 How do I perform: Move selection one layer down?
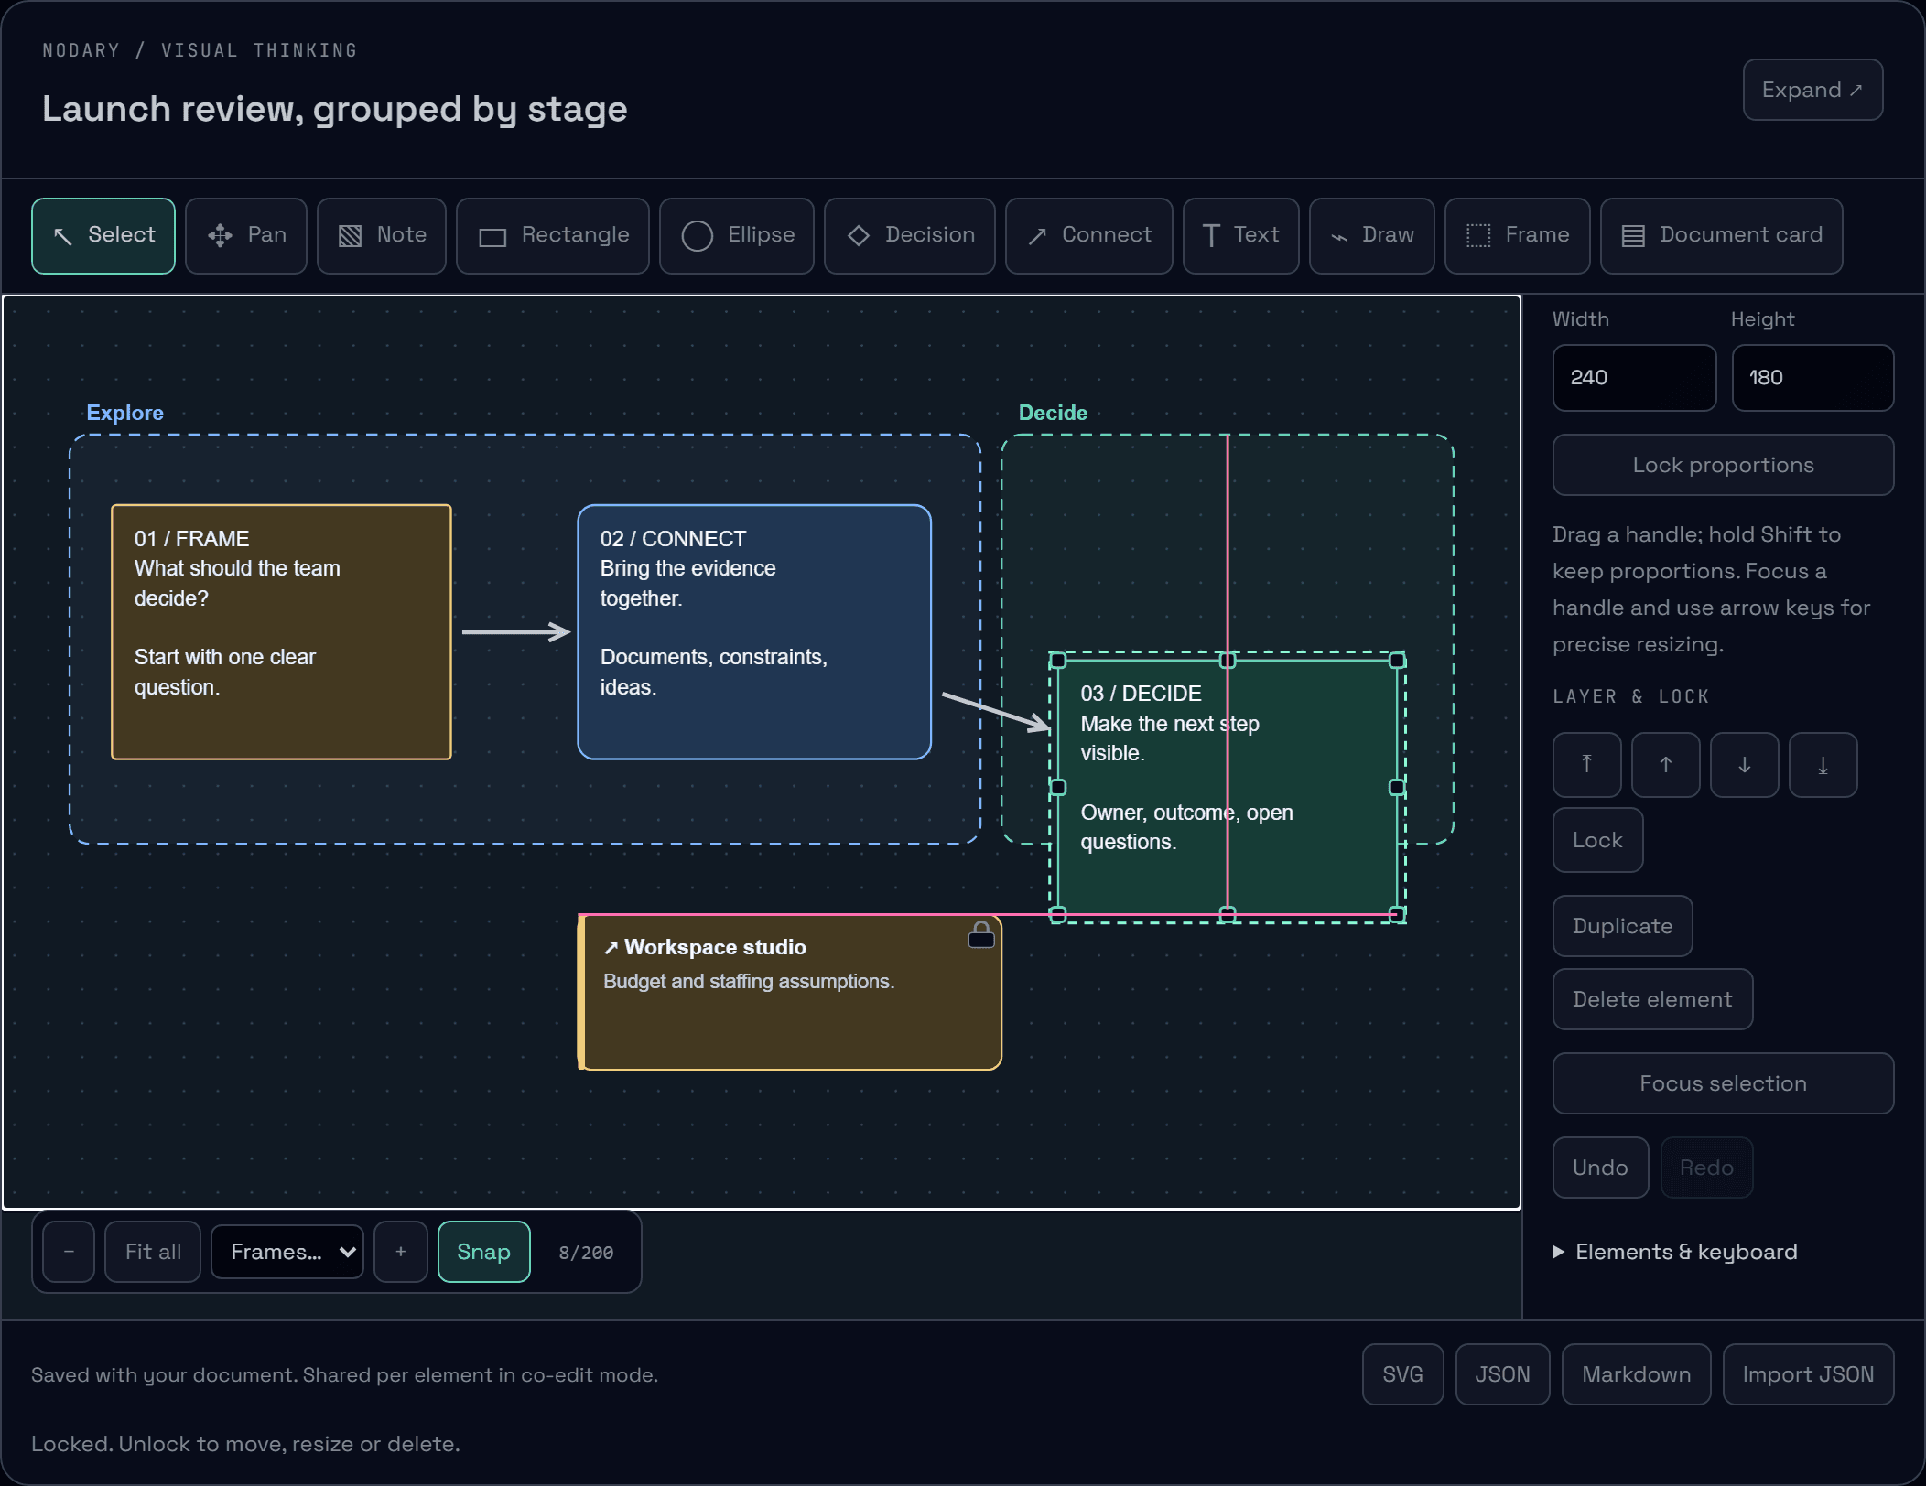click(1745, 765)
